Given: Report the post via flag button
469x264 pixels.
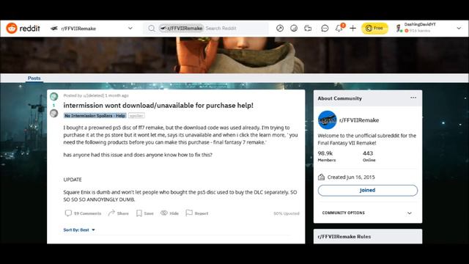Looking at the screenshot, I should click(197, 213).
